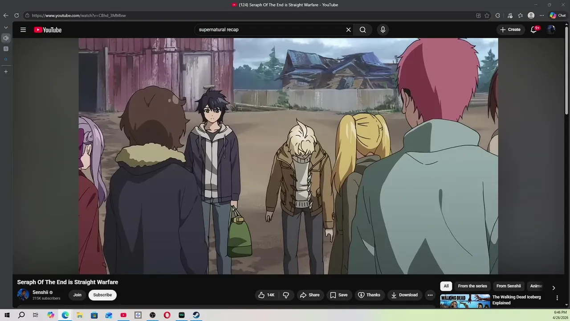570x321 pixels.
Task: Open browser extensions puzzle icon
Action: tap(498, 15)
